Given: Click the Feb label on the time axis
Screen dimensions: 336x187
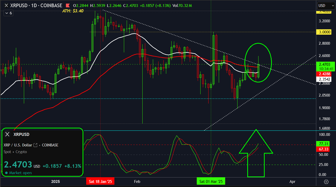Looking at the screenshot, I should click(x=137, y=182).
